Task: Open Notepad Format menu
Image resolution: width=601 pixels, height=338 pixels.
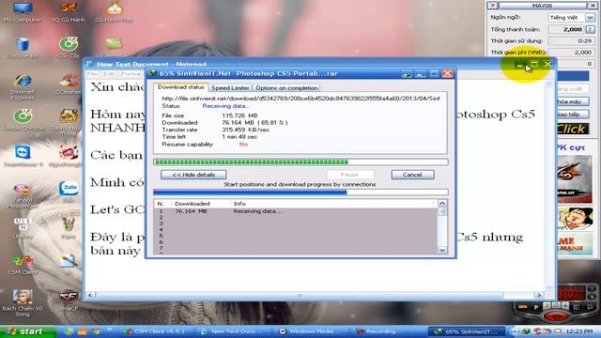Action: pyautogui.click(x=131, y=73)
